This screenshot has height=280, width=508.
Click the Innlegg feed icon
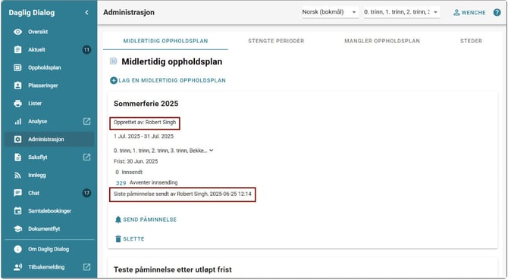(x=18, y=176)
